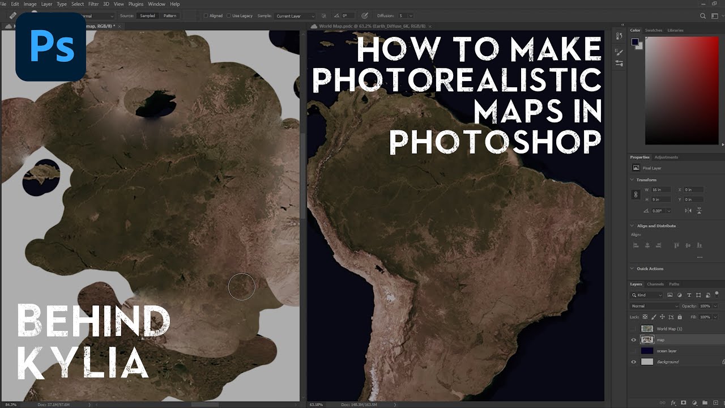
Task: Align horizontal centers icon
Action: point(647,245)
